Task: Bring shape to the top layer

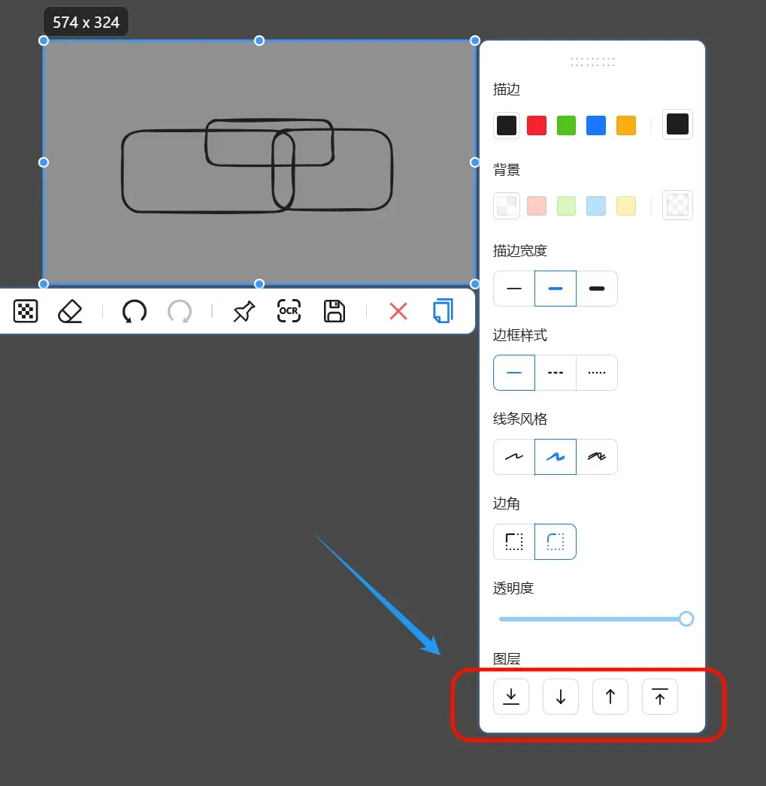Action: [660, 697]
